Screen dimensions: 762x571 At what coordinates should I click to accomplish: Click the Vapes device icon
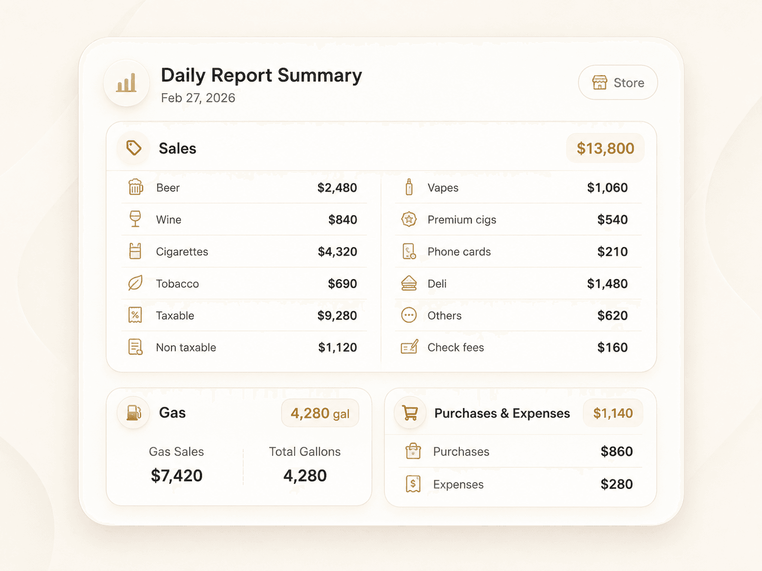click(x=409, y=187)
